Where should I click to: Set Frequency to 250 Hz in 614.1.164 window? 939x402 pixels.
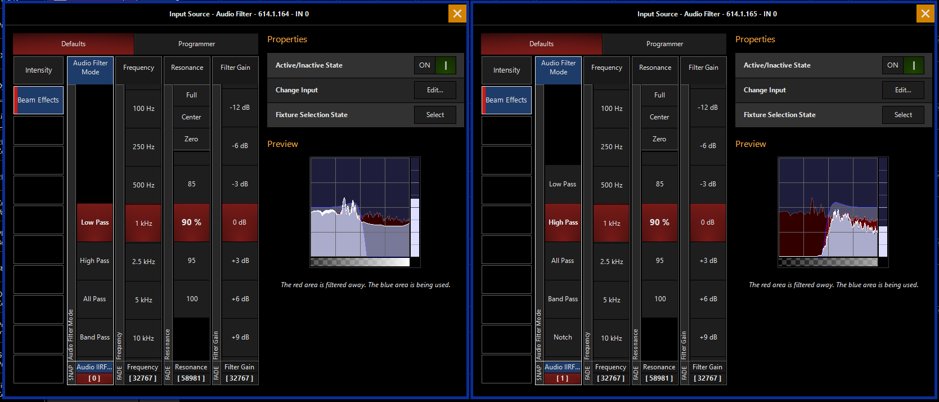[x=143, y=146]
